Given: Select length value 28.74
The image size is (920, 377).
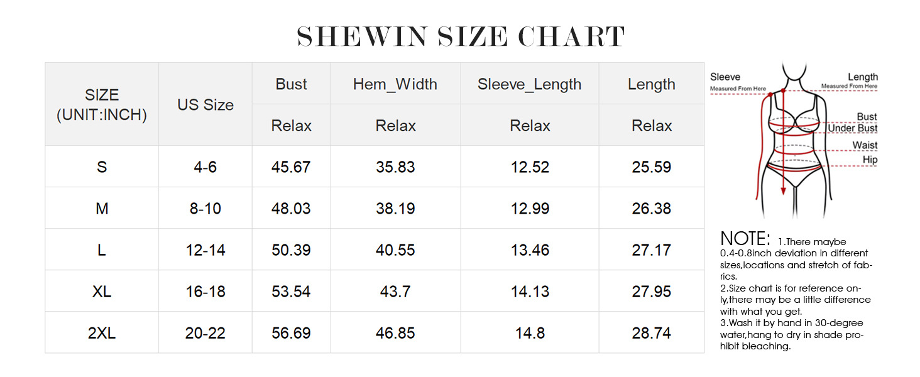Looking at the screenshot, I should (x=651, y=333).
